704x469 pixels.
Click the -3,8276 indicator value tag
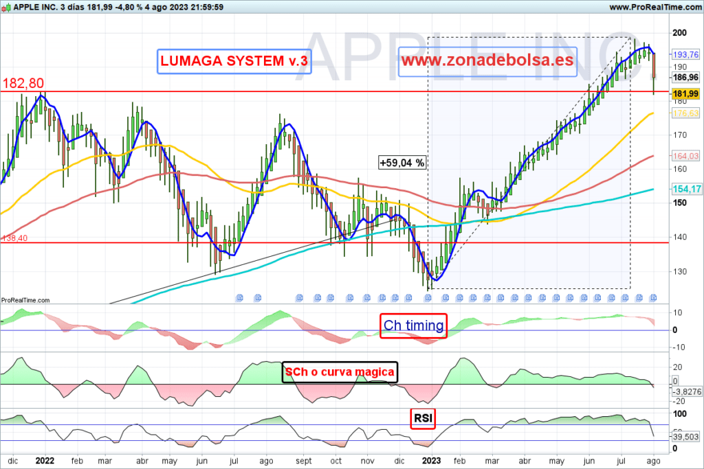point(687,392)
